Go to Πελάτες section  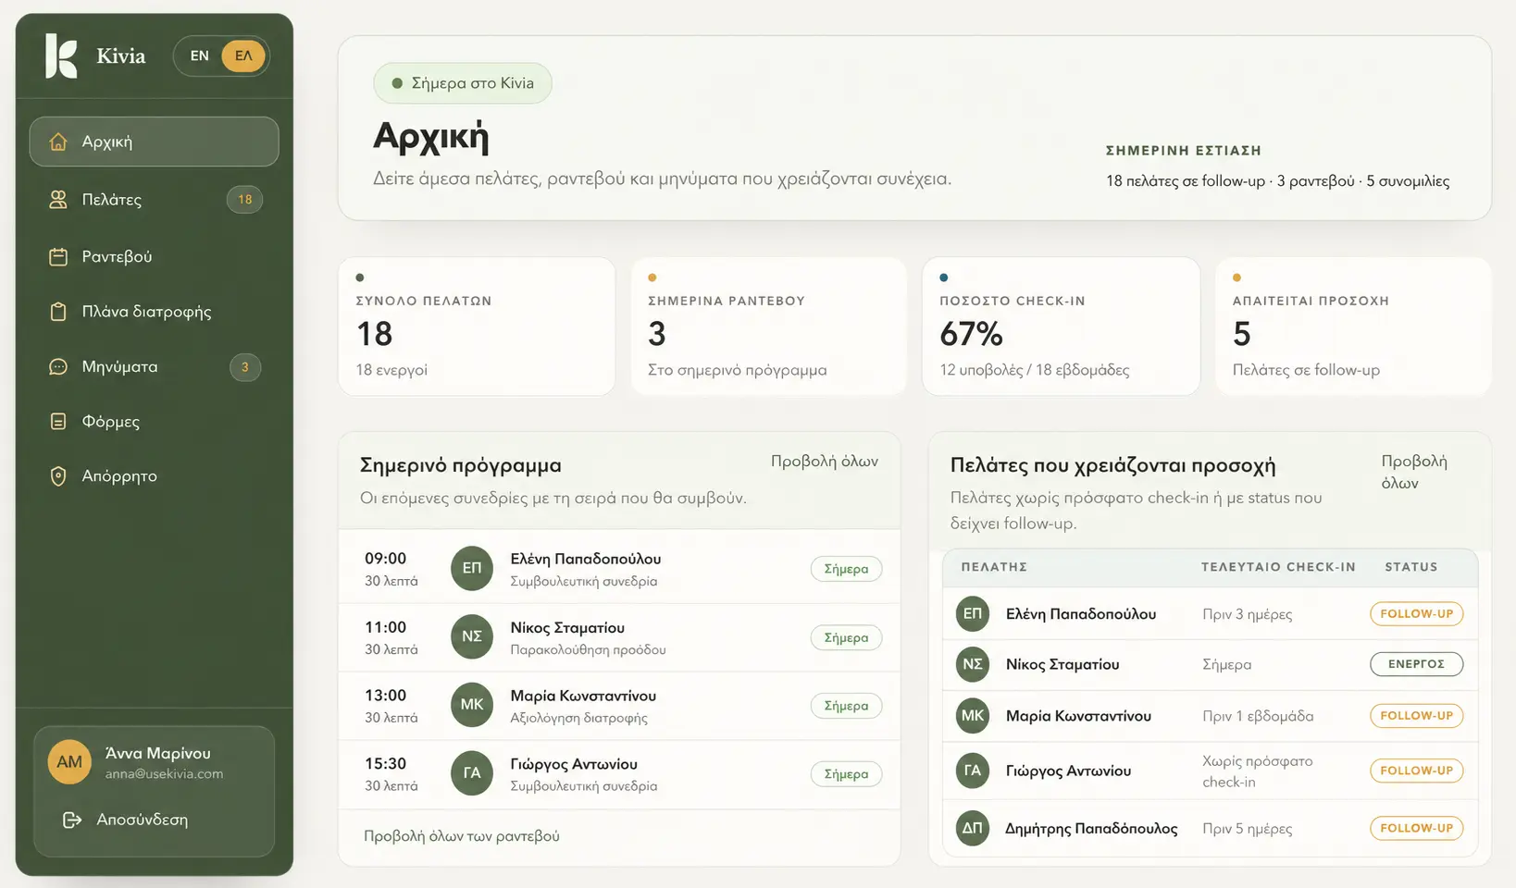coord(154,199)
